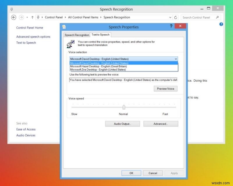Click the back arrow in Control Panel navigation
The width and height of the screenshot is (233, 186).
[x=14, y=17]
